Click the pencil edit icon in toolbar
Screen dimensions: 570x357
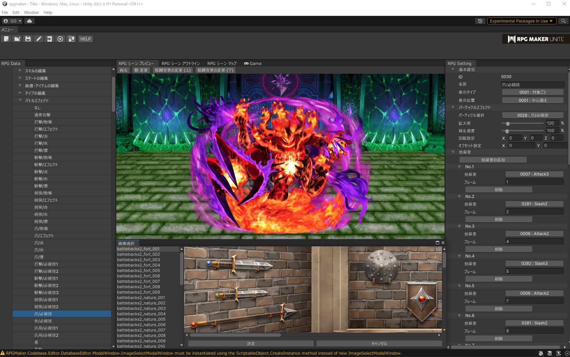tap(39, 39)
